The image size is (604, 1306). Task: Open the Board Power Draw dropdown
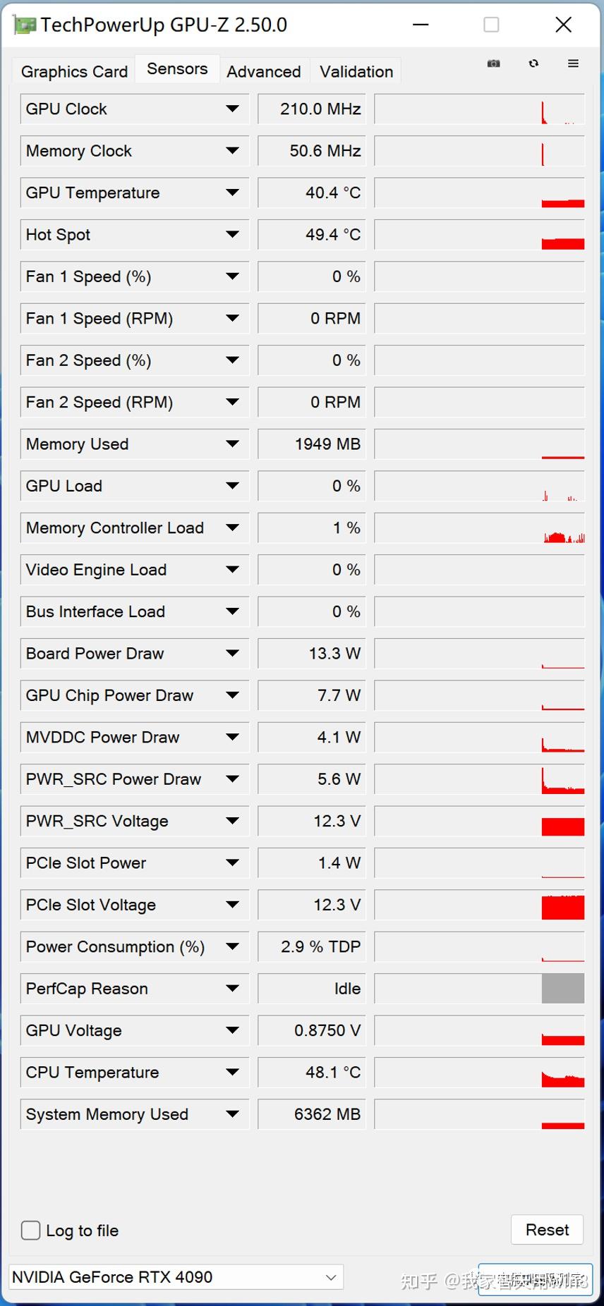pos(233,653)
